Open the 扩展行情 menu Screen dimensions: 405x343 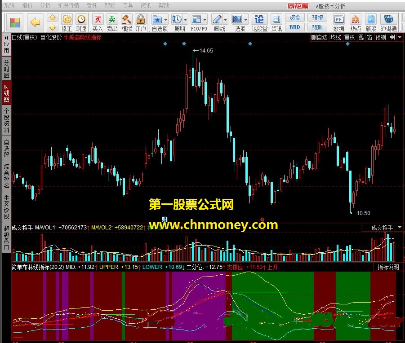(68, 5)
